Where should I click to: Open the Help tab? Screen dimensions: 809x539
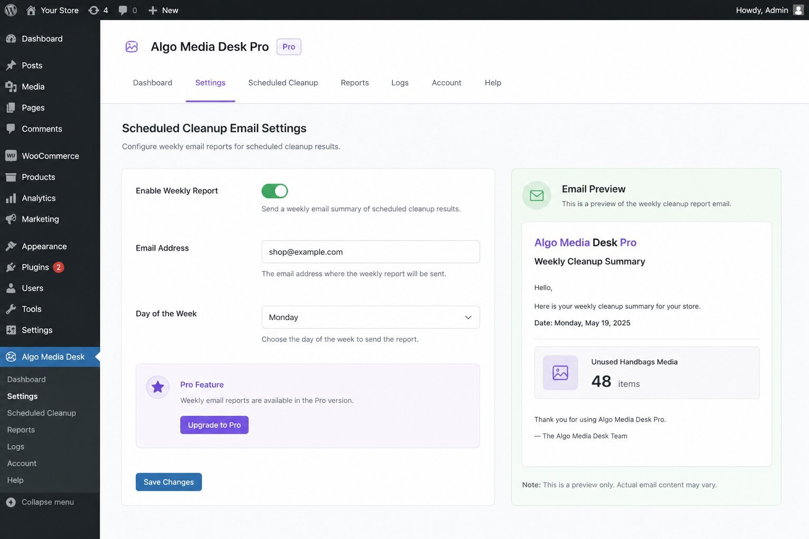[x=493, y=83]
